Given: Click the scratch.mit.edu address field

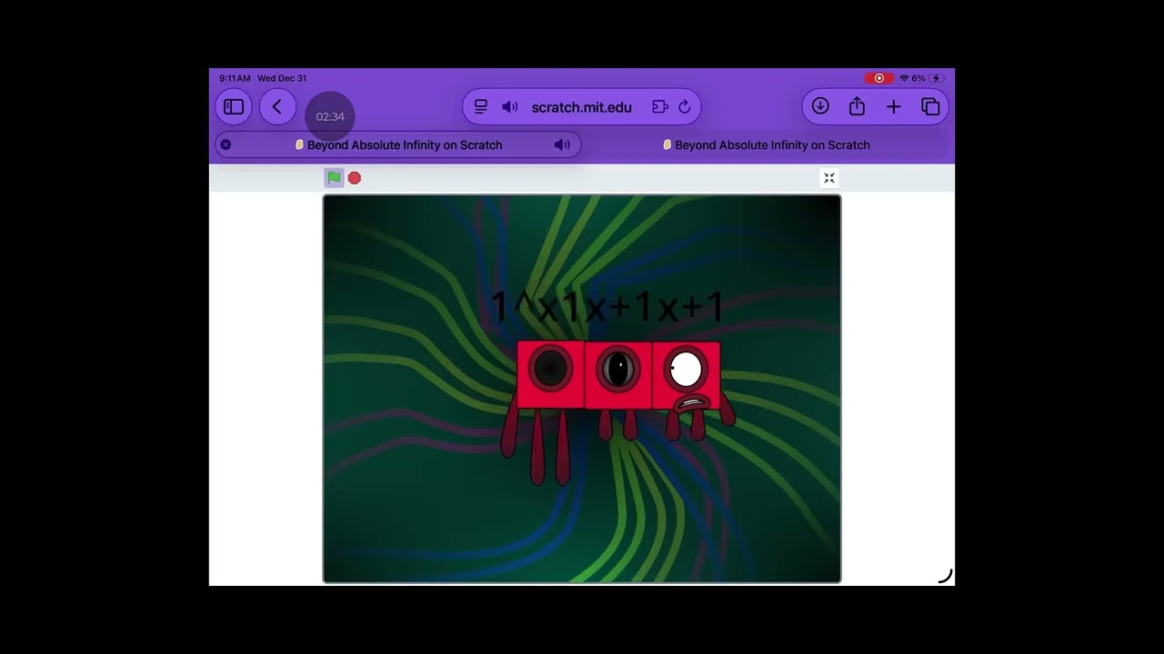Looking at the screenshot, I should point(582,107).
